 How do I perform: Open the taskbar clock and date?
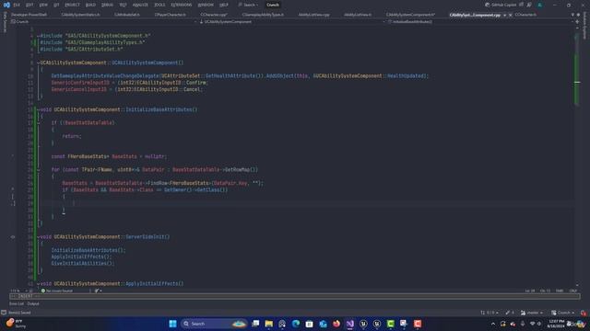tap(556, 324)
